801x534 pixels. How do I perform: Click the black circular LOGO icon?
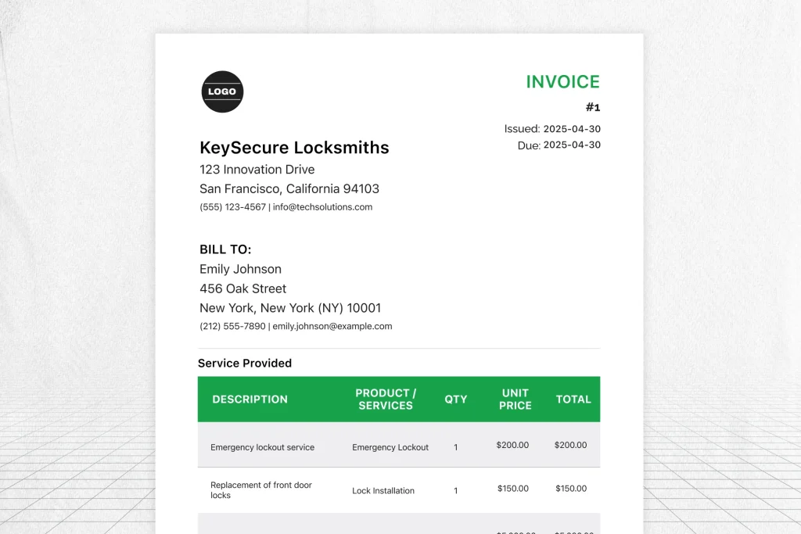pos(222,91)
